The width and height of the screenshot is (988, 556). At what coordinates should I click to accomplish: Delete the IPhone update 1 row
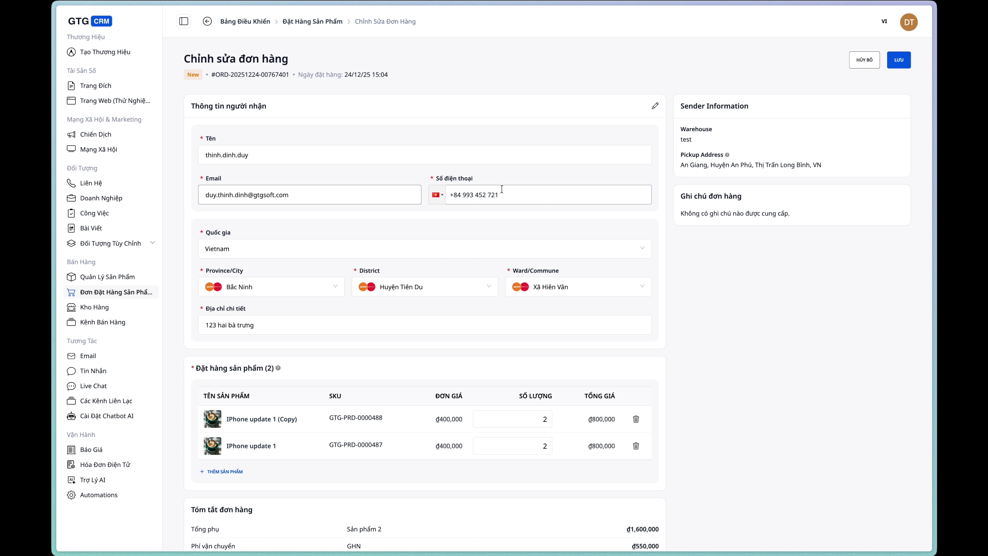(x=636, y=446)
